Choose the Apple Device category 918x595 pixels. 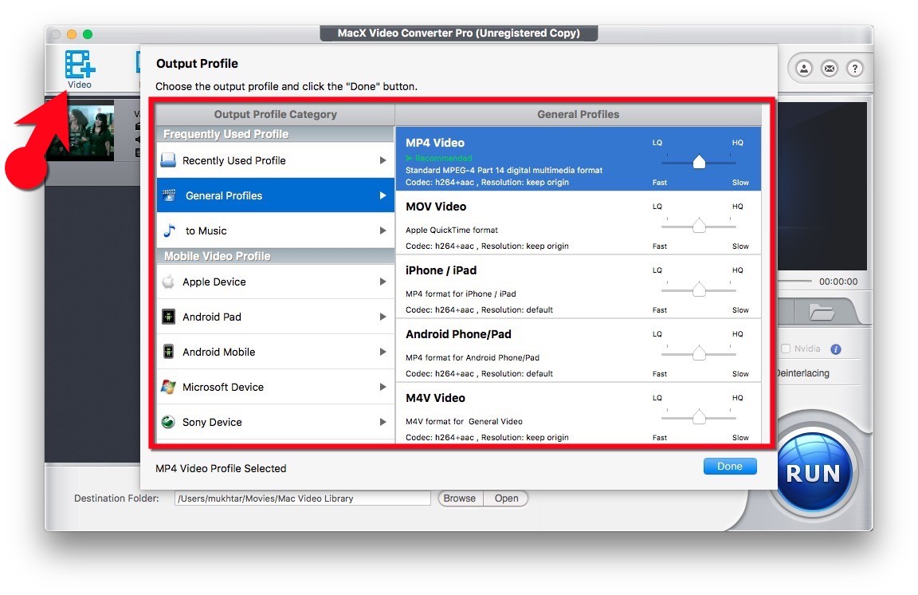(276, 282)
